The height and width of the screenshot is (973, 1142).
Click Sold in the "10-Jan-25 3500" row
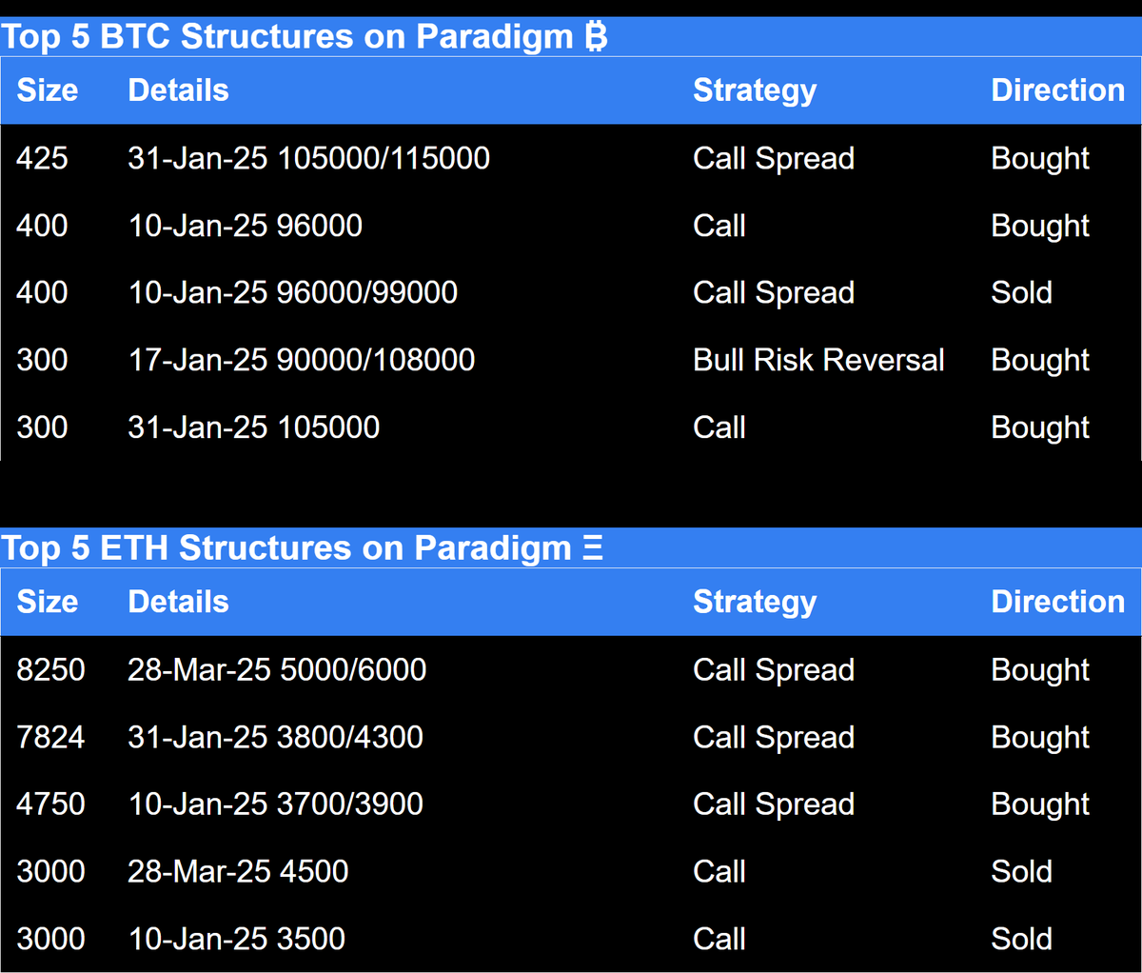point(1021,939)
